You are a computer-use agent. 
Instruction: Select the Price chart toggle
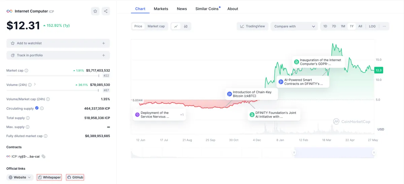pos(138,26)
